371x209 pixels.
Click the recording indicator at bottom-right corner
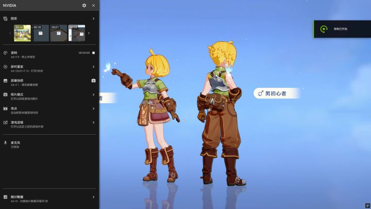coord(367,205)
